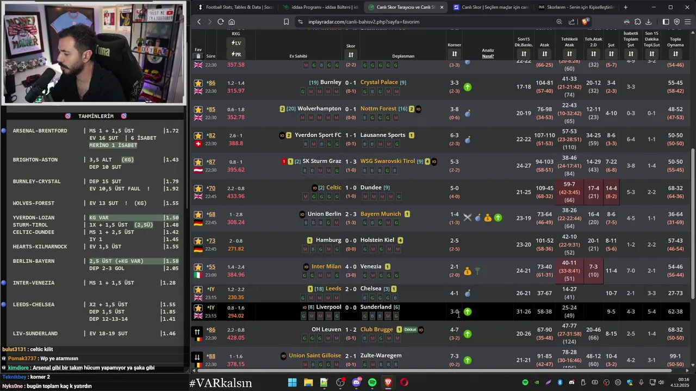Sort by Son15 Dk.Baskı column
Viewport: 696px width, 391px height.
coord(524,54)
